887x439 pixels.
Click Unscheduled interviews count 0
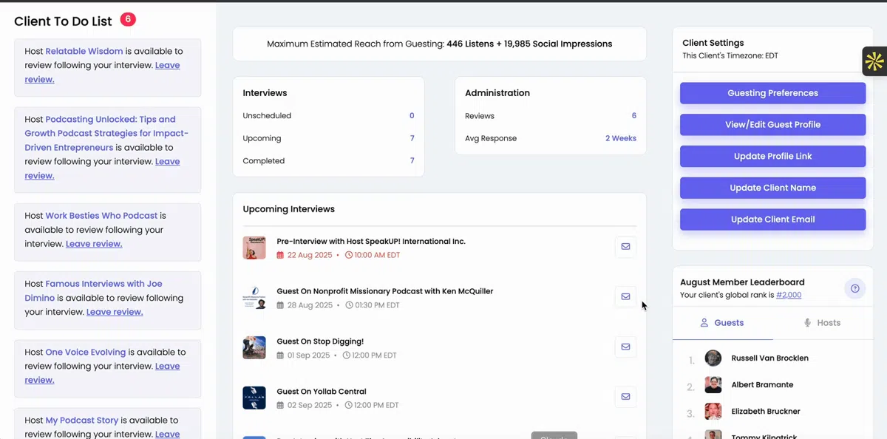coord(412,115)
